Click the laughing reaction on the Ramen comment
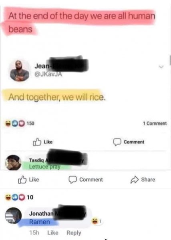Screen dimensions: 171x240 pyautogui.click(x=95, y=221)
